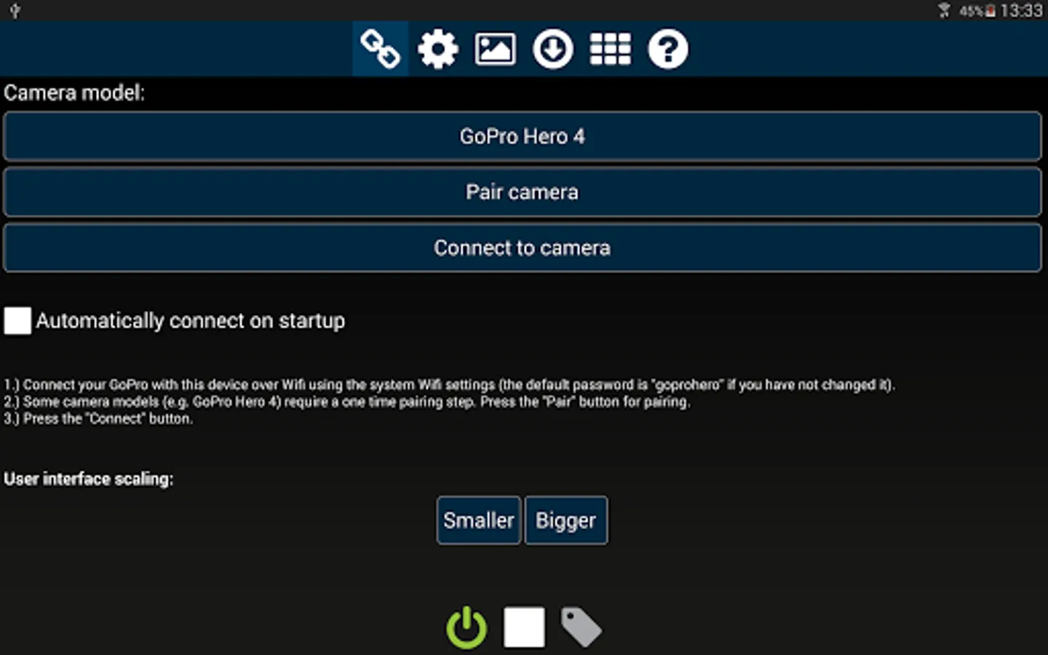Open the connection tab with chain-link icon

click(x=380, y=49)
